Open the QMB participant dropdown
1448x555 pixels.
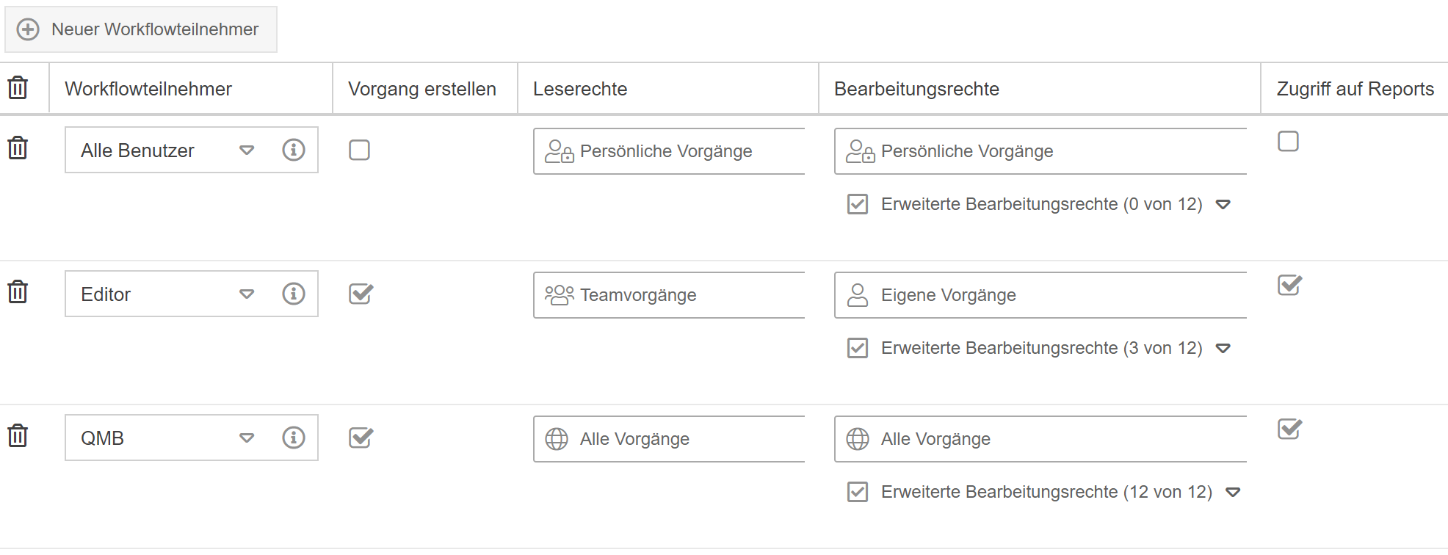coord(247,438)
